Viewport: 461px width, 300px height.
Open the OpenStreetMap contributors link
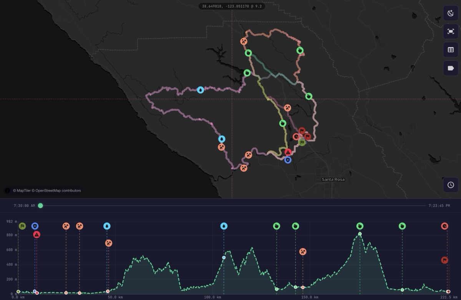pos(58,190)
